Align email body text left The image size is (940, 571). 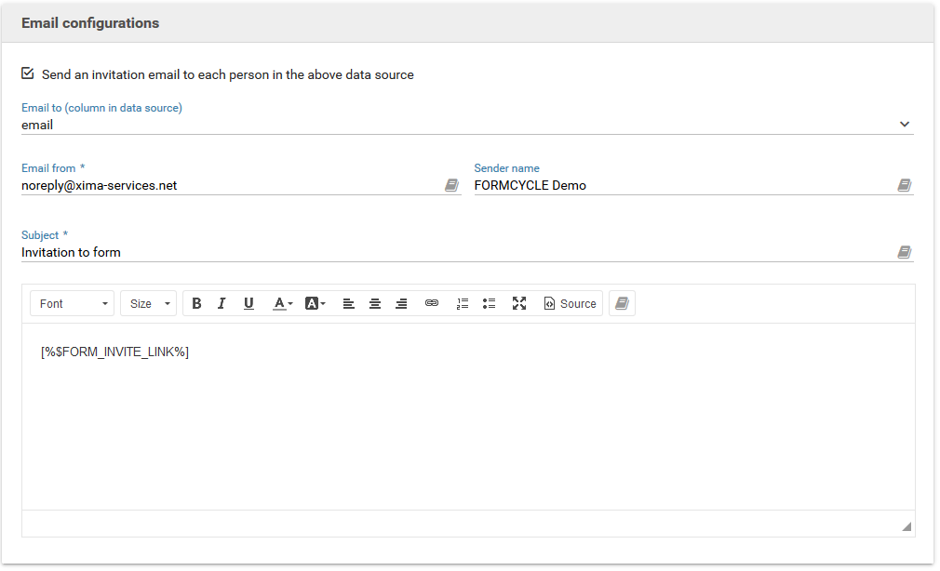click(348, 304)
